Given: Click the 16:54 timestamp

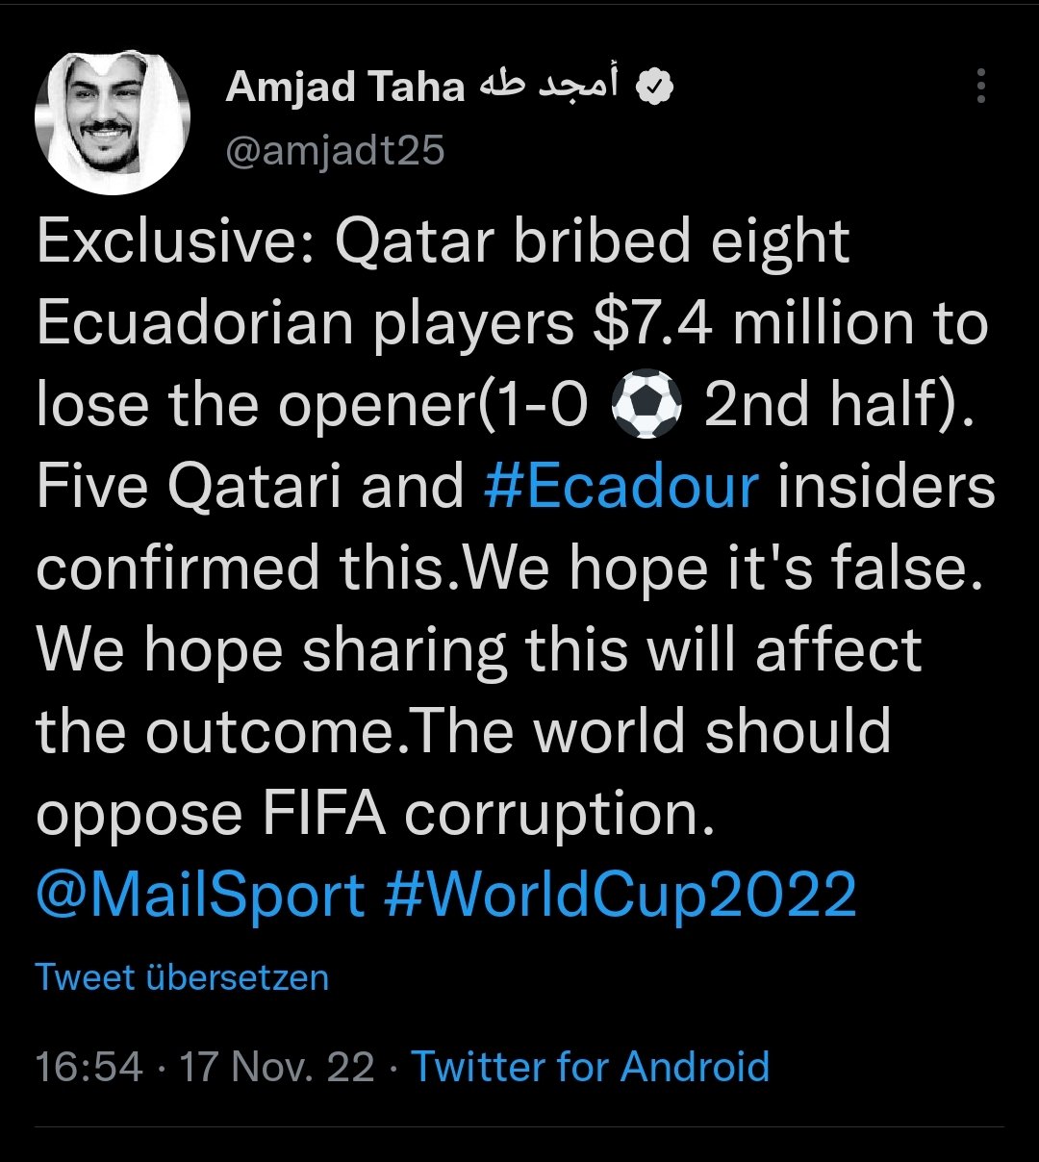Looking at the screenshot, I should (89, 1067).
